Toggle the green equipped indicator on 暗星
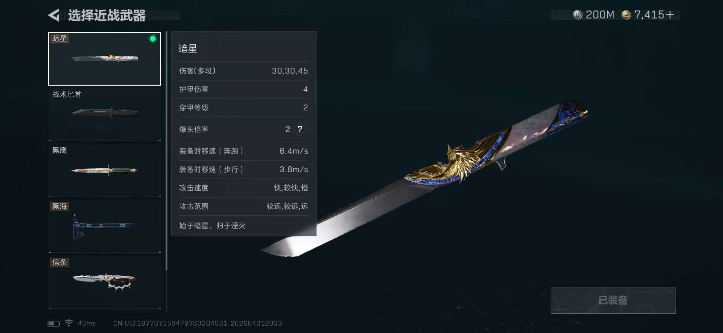This screenshot has width=723, height=333. click(153, 39)
